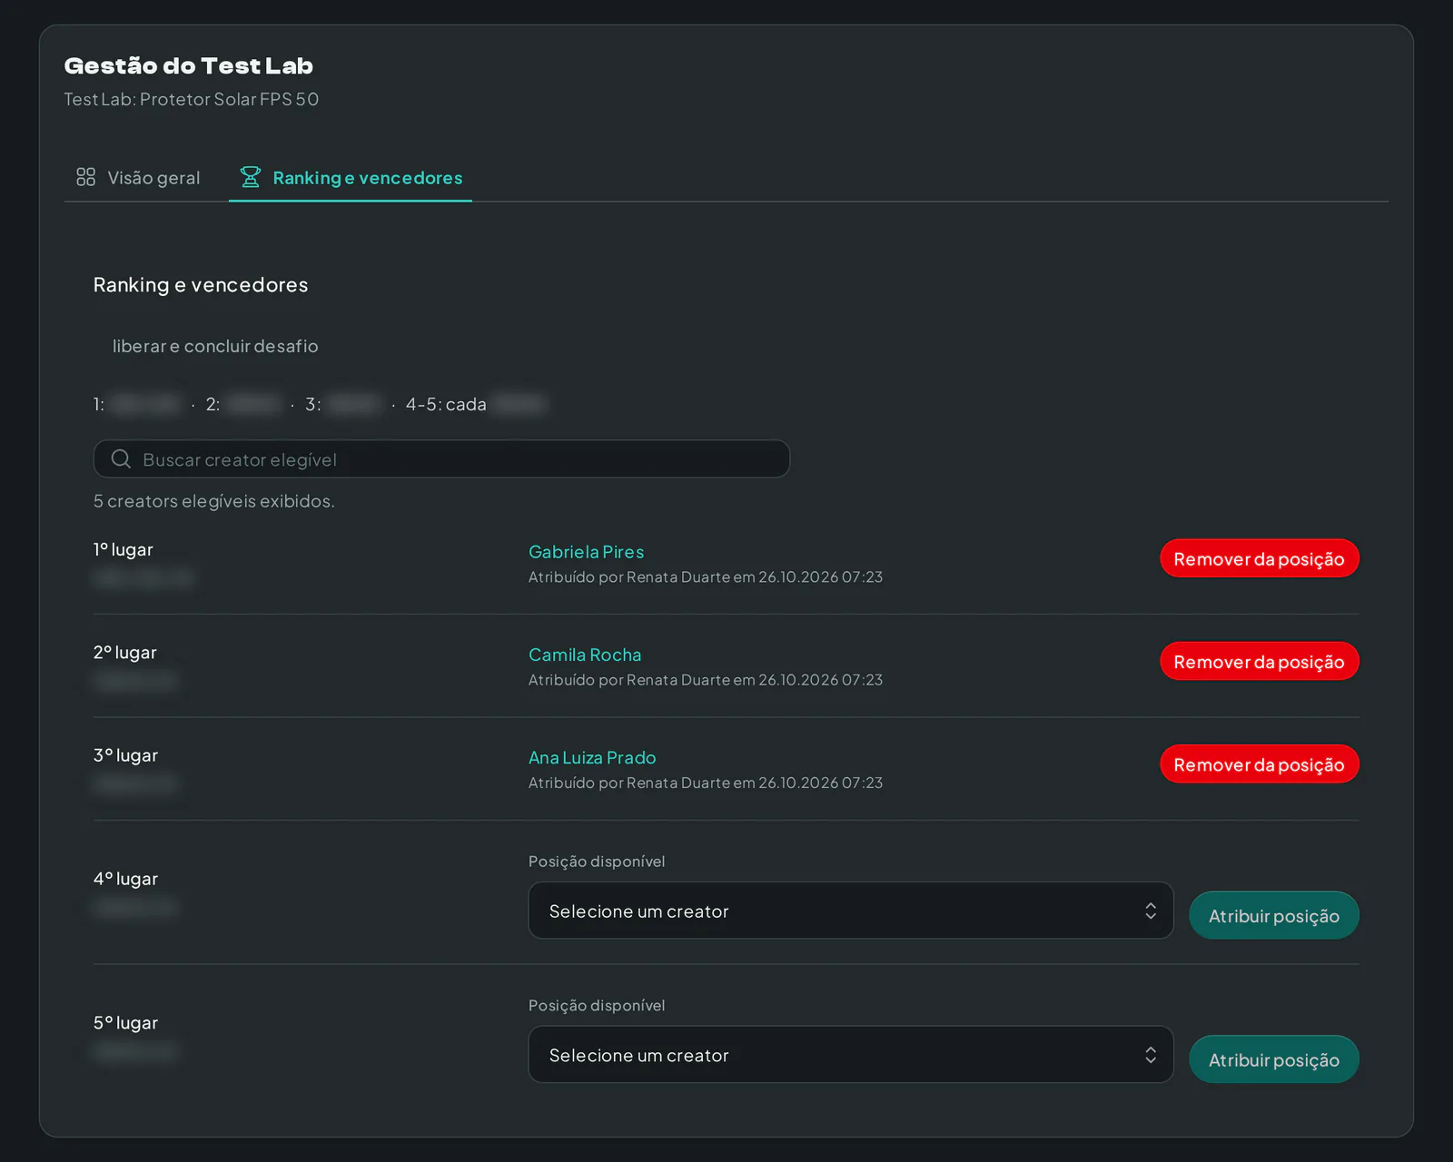Expand the 5º lugar creator dropdown
1453x1162 pixels.
(851, 1055)
